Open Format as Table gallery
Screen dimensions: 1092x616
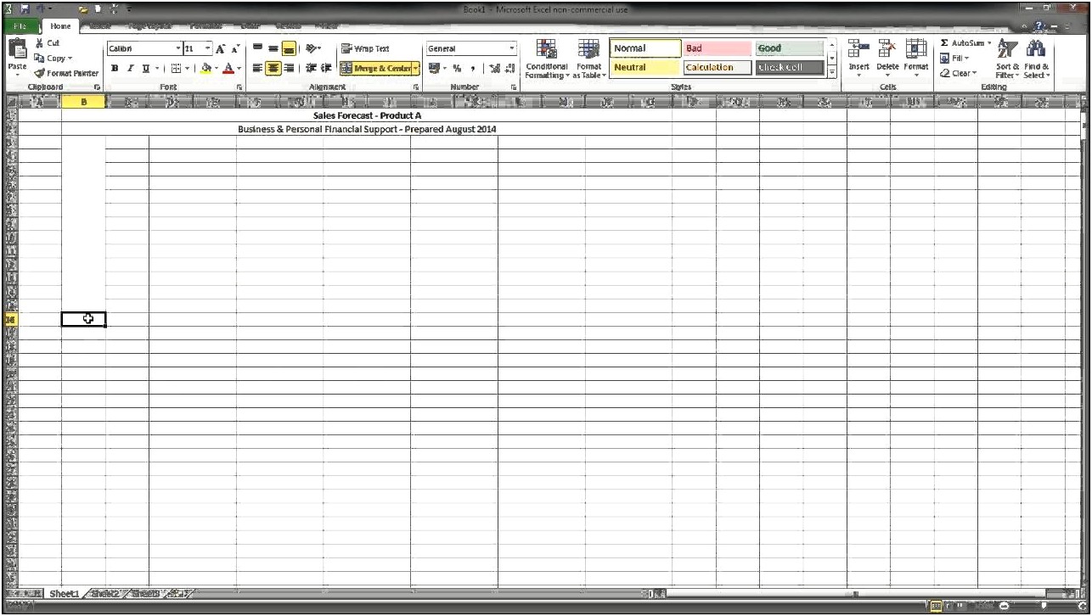point(588,59)
